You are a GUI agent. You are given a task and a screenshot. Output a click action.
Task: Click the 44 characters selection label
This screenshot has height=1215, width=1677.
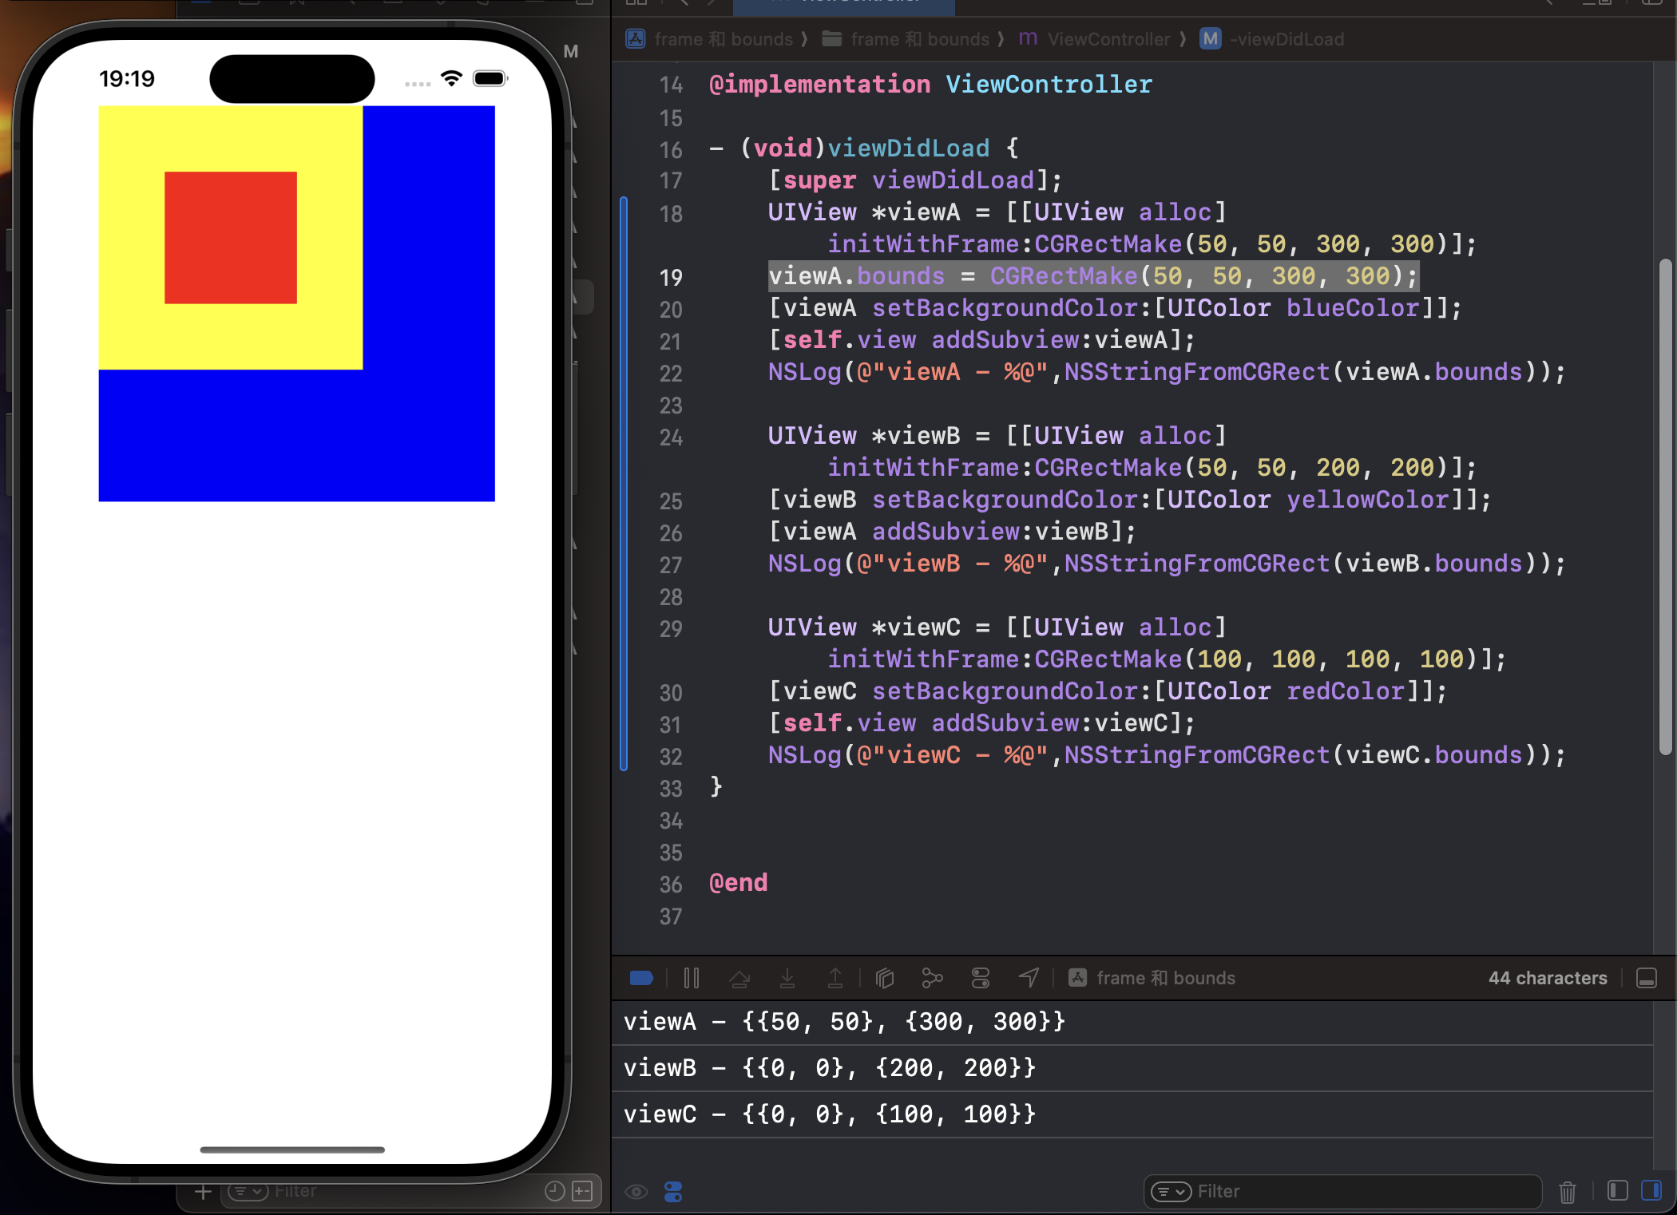tap(1548, 978)
